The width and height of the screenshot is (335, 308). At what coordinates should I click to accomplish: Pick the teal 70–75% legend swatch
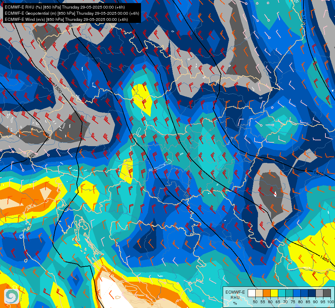(289, 293)
